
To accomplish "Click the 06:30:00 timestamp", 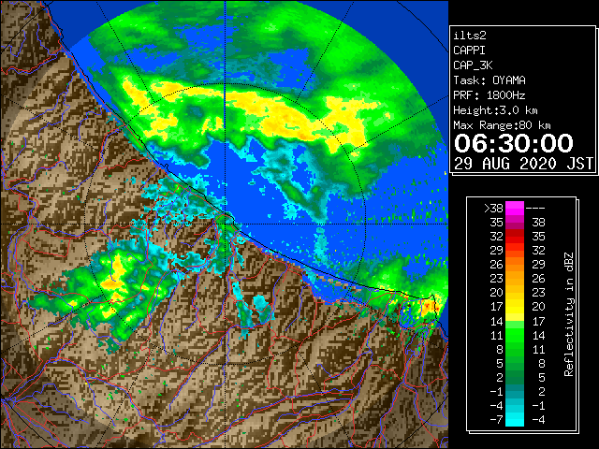I will (514, 143).
